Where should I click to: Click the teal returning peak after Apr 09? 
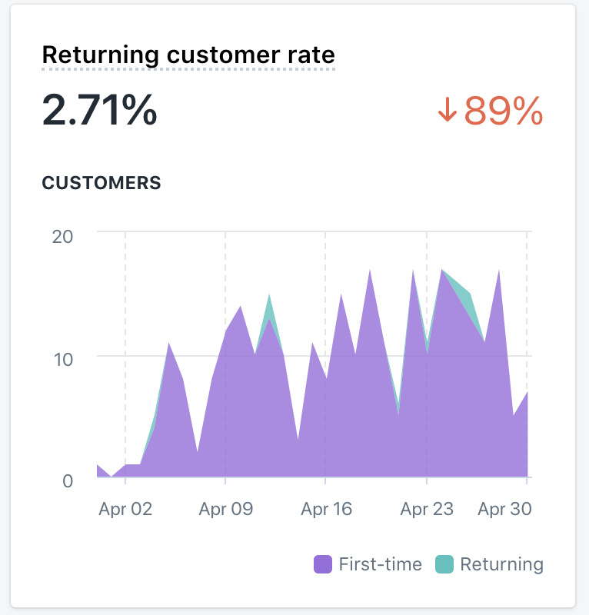point(269,307)
